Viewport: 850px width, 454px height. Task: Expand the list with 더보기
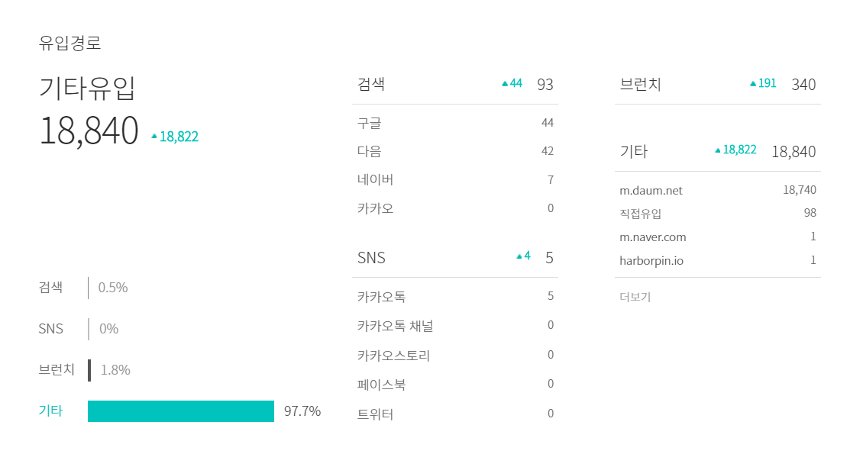click(635, 297)
